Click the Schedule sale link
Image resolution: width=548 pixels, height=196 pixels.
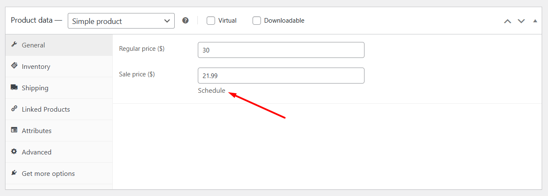pos(212,90)
